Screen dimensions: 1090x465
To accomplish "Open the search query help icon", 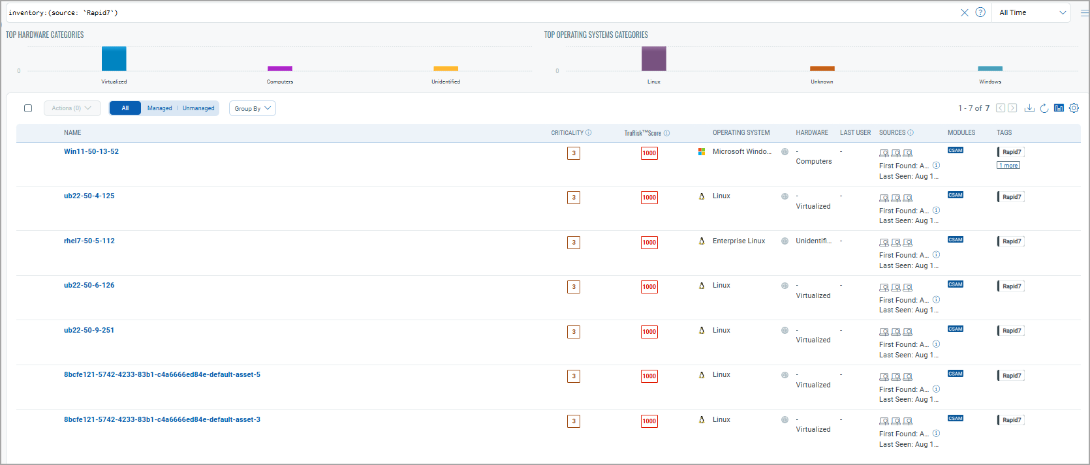I will (980, 12).
